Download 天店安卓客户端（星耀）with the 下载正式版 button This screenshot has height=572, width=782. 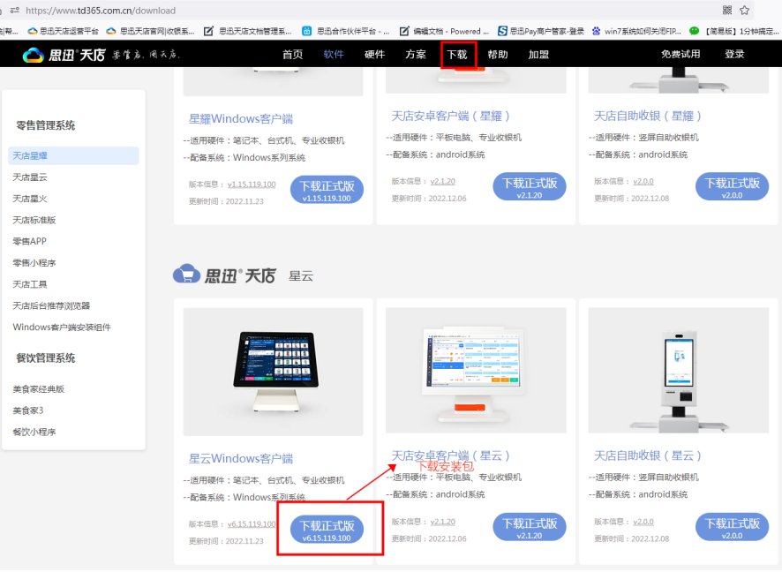[x=530, y=187]
